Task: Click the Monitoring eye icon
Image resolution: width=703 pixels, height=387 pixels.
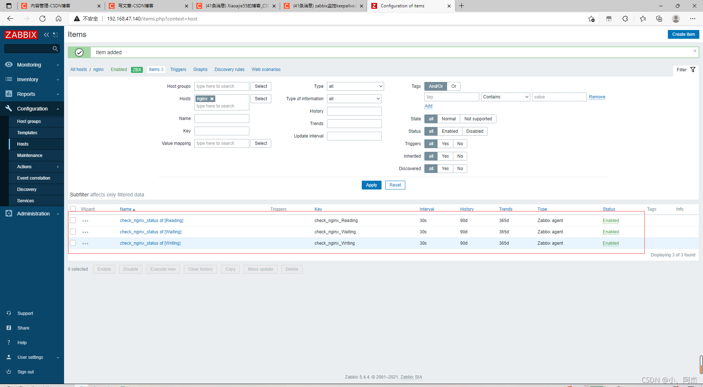Action: coord(9,65)
